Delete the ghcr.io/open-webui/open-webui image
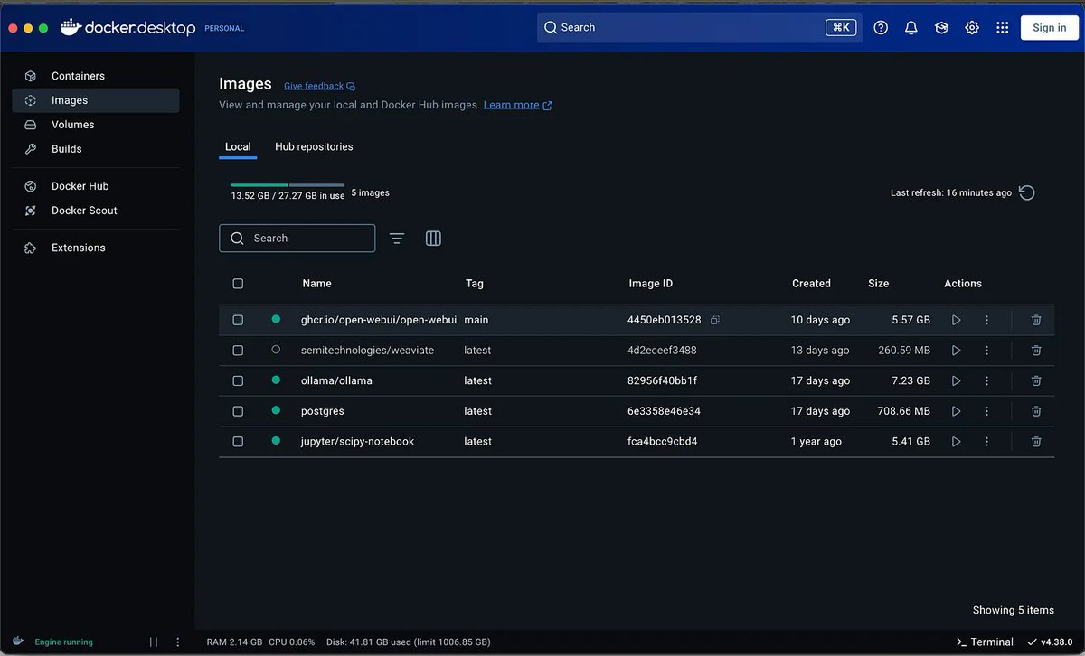The height and width of the screenshot is (656, 1085). click(1036, 320)
